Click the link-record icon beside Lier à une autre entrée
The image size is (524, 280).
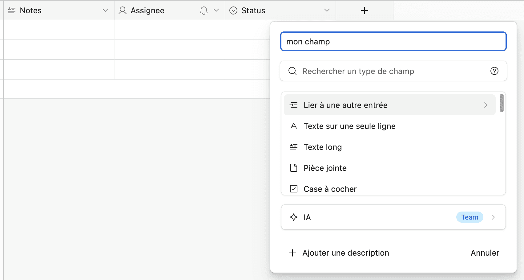294,105
